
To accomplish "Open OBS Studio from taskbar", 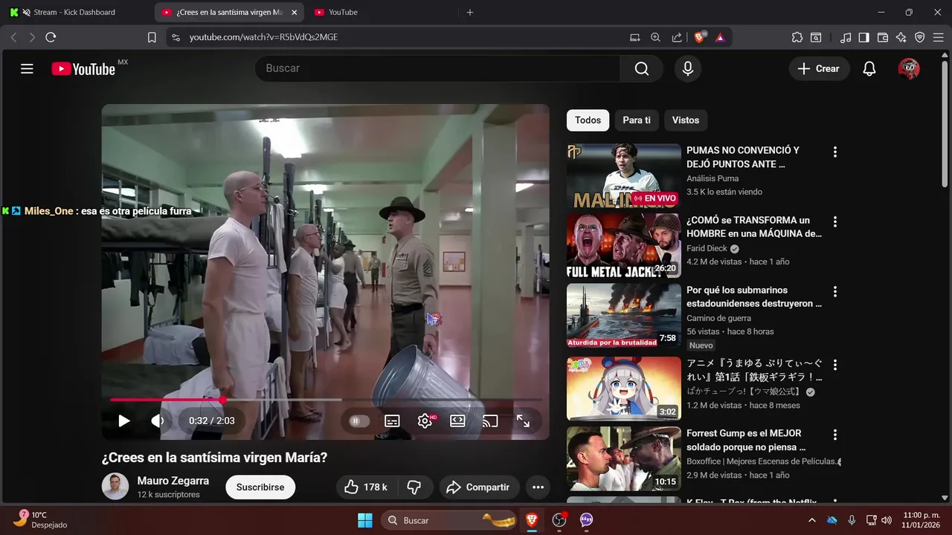I will 559,520.
